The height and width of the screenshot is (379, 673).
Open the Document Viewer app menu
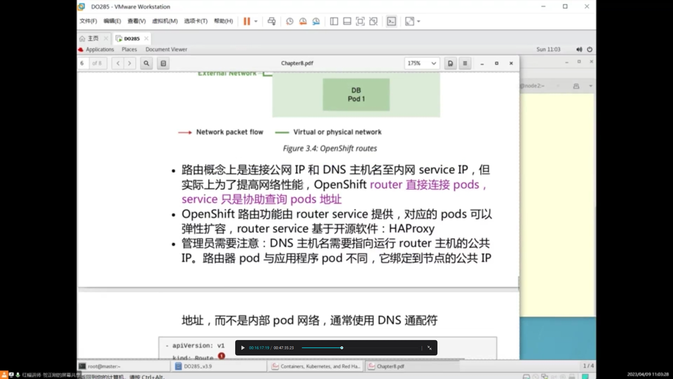click(x=166, y=49)
